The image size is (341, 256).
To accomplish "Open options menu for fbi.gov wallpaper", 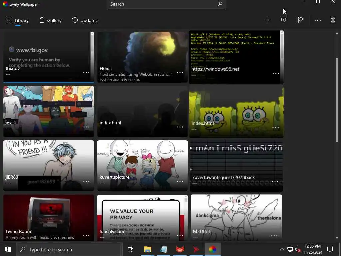I will 86,73.
